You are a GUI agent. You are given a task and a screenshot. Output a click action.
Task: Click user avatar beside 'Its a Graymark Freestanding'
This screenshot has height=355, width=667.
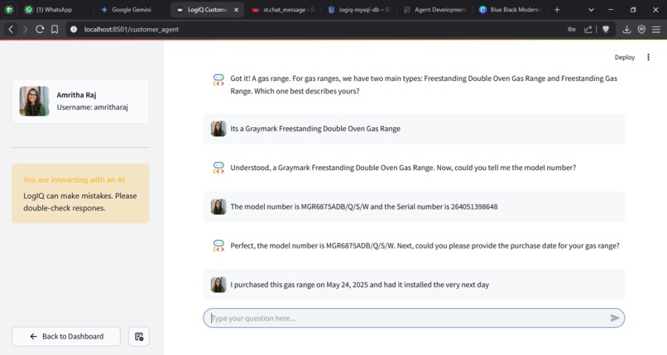(x=218, y=129)
